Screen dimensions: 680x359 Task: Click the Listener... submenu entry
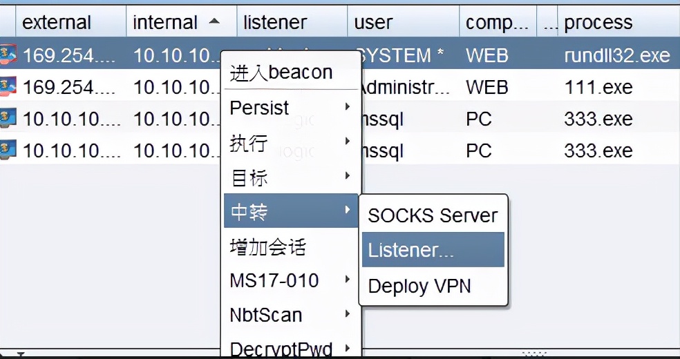click(411, 250)
